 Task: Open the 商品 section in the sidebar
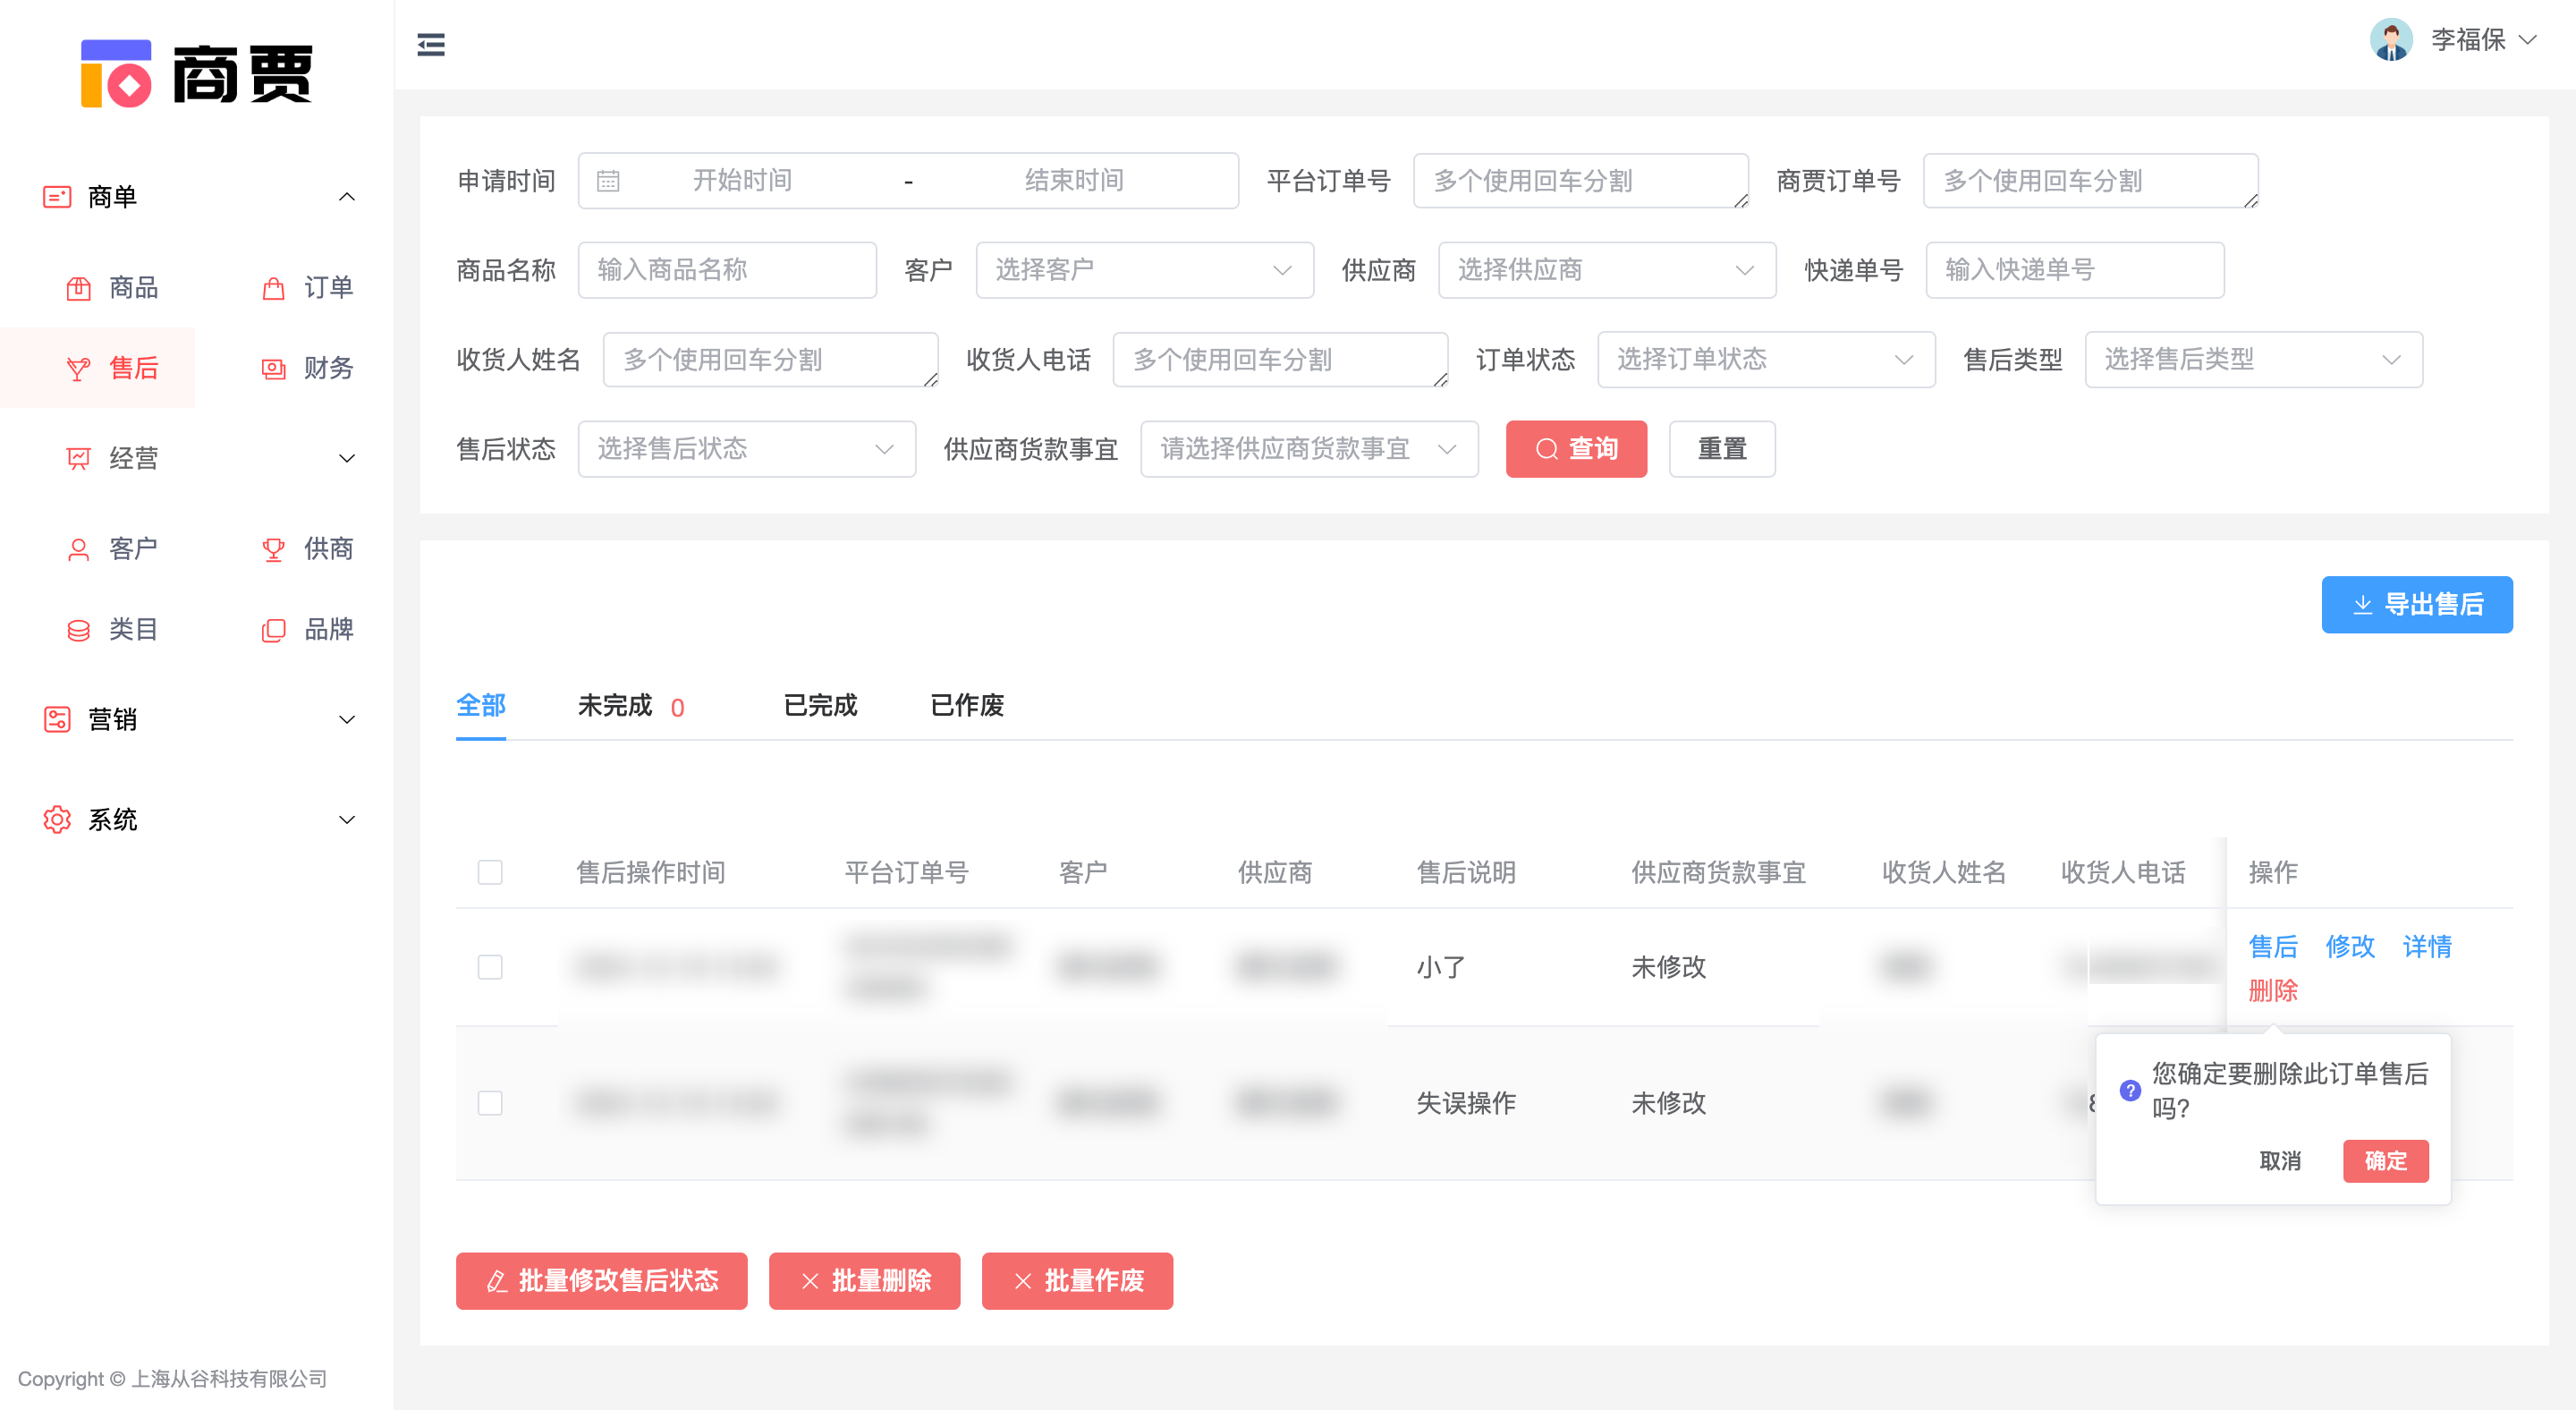(133, 288)
